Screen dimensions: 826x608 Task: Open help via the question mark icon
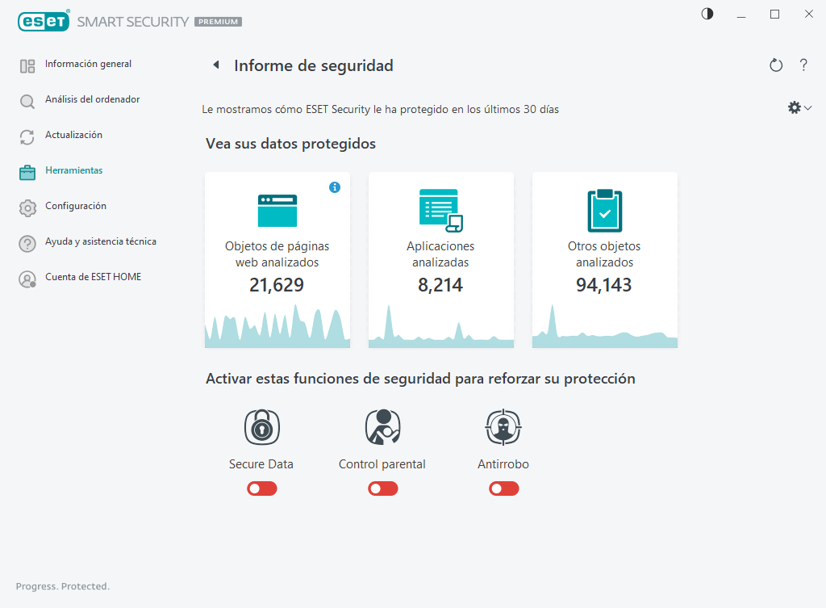pos(803,65)
